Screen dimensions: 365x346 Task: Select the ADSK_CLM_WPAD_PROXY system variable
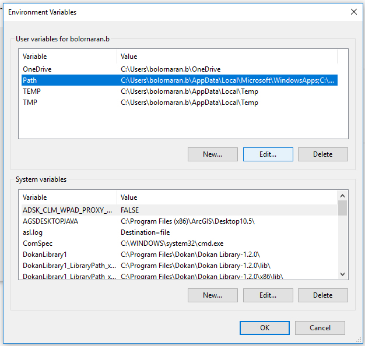pyautogui.click(x=180, y=210)
